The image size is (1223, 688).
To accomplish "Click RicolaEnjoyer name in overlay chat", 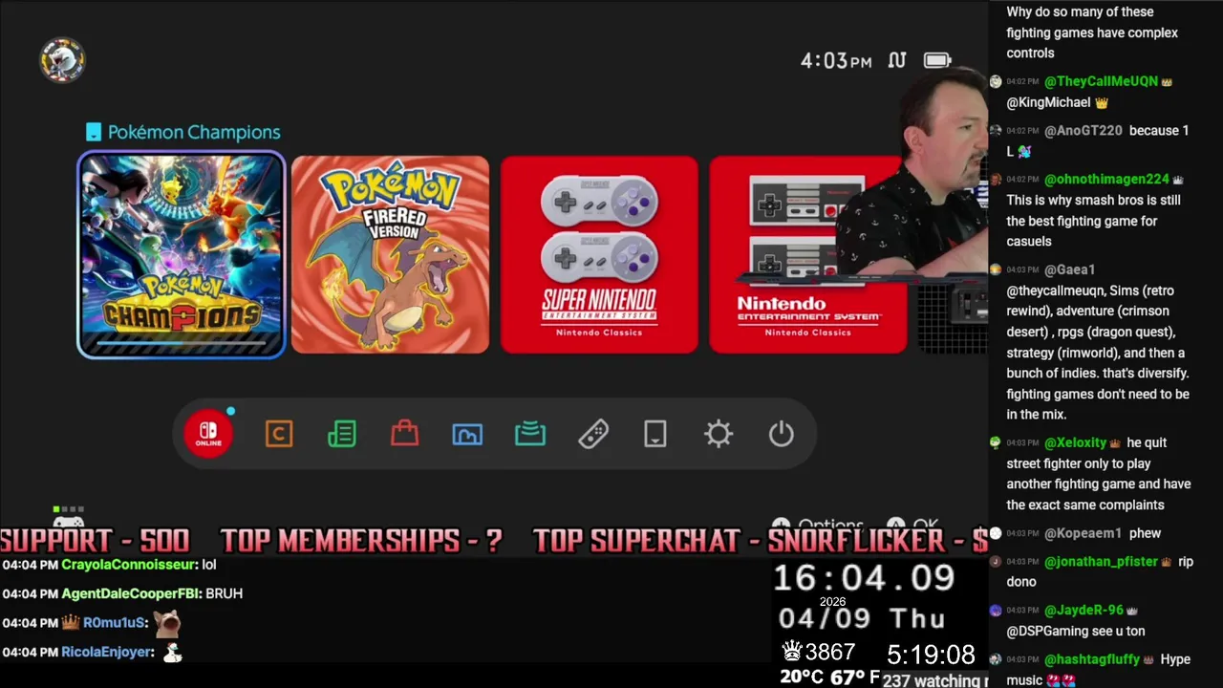I will [108, 652].
